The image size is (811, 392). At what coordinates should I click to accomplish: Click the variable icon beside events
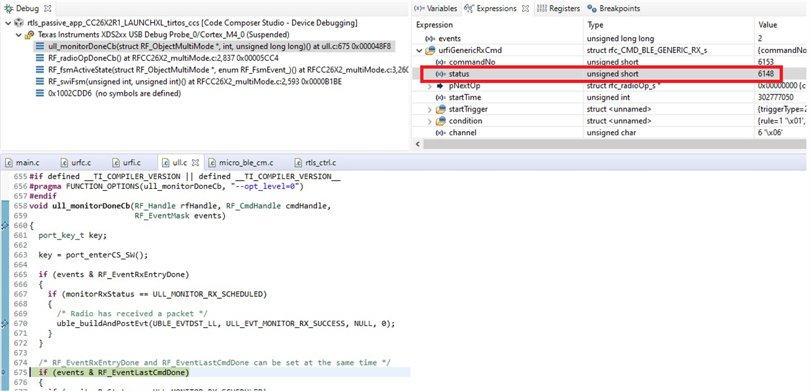point(430,39)
